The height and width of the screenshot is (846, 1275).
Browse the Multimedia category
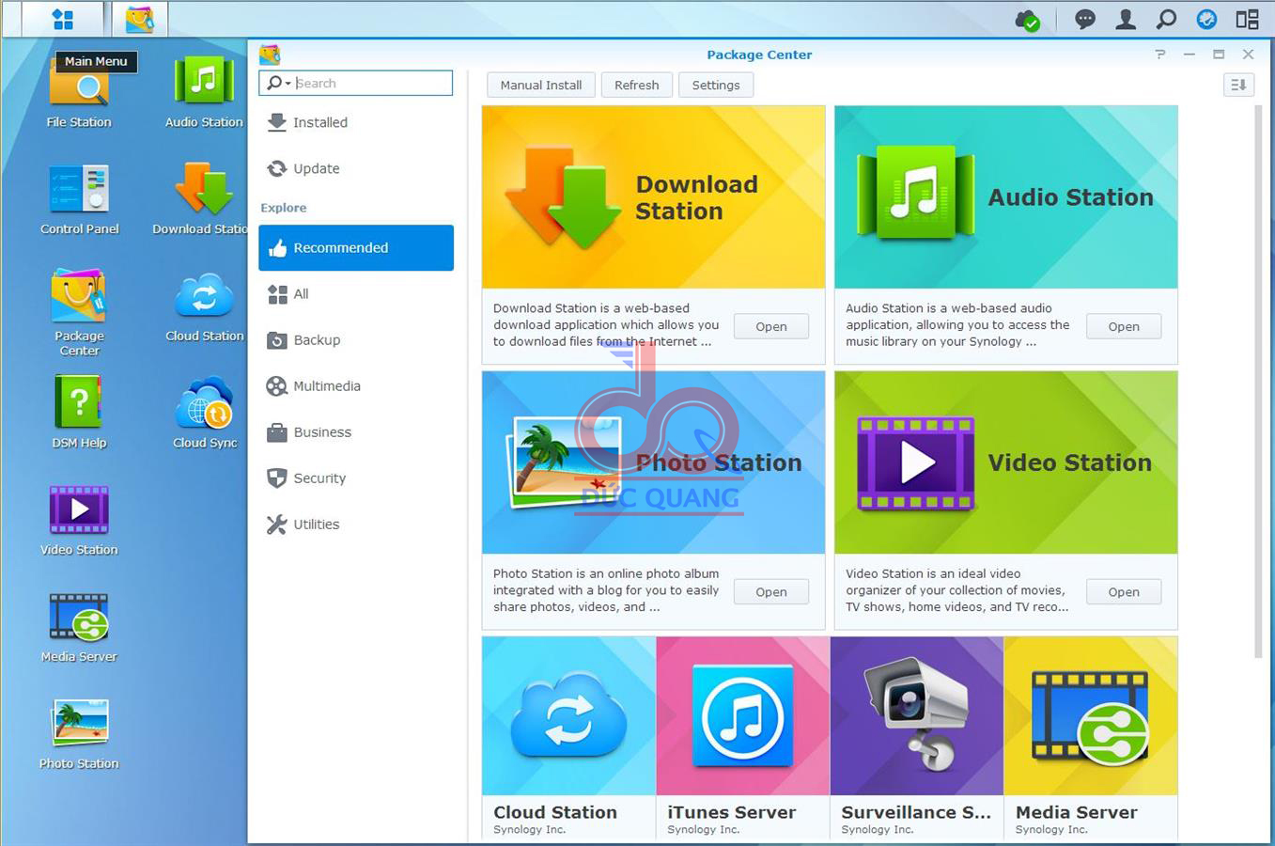[356, 386]
